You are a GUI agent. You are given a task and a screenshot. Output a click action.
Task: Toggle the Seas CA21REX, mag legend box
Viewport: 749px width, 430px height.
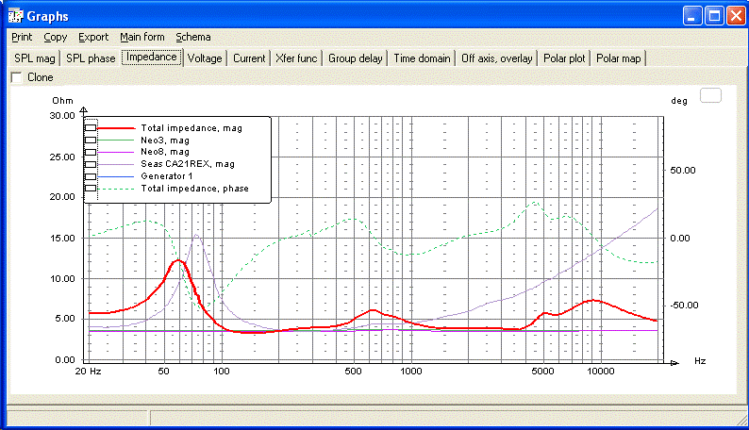[91, 164]
